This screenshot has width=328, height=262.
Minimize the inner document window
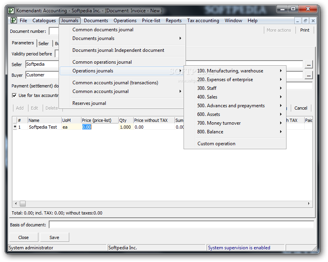click(298, 21)
